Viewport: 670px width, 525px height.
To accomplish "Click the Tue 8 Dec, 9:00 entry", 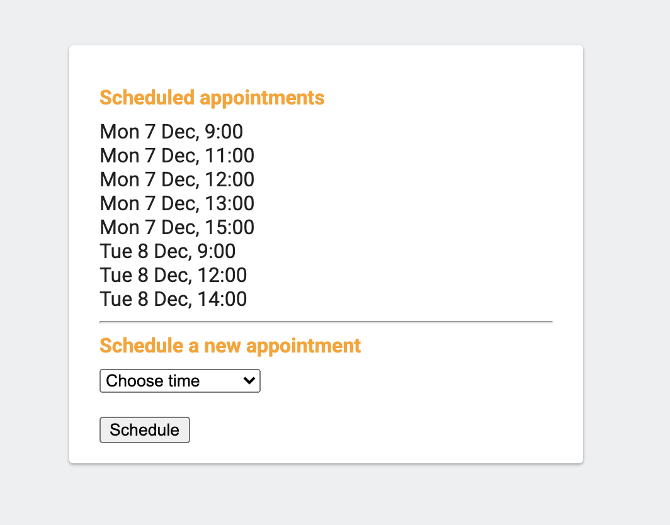I will tap(167, 251).
